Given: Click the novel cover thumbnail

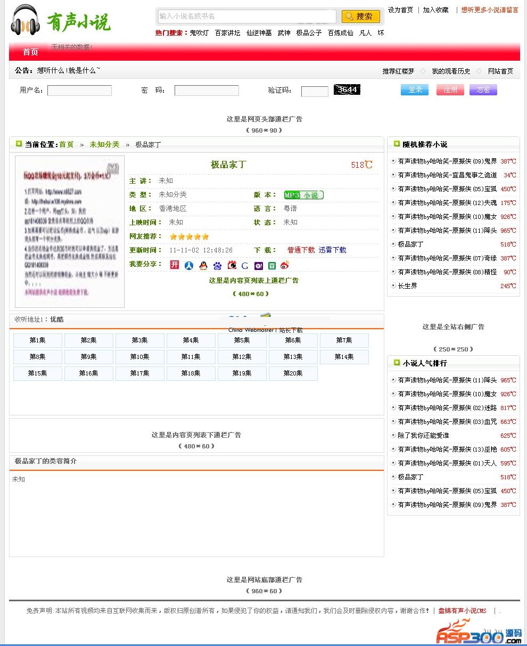Looking at the screenshot, I should (70, 232).
